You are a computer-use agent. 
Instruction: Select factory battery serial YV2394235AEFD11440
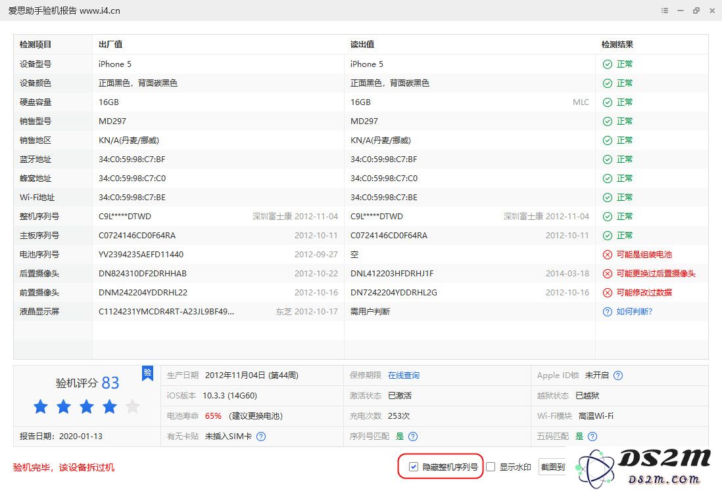[141, 255]
